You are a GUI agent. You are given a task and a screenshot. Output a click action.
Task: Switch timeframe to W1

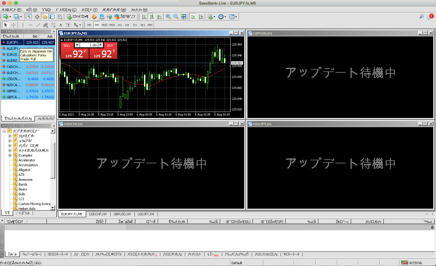[143, 25]
